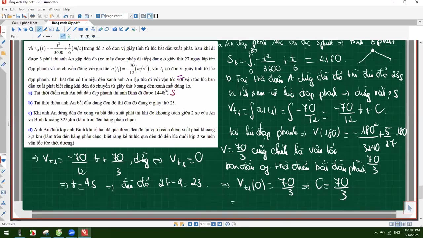The image size is (423, 238).
Task: Toggle freehand pen smoothing style
Action: point(63,36)
